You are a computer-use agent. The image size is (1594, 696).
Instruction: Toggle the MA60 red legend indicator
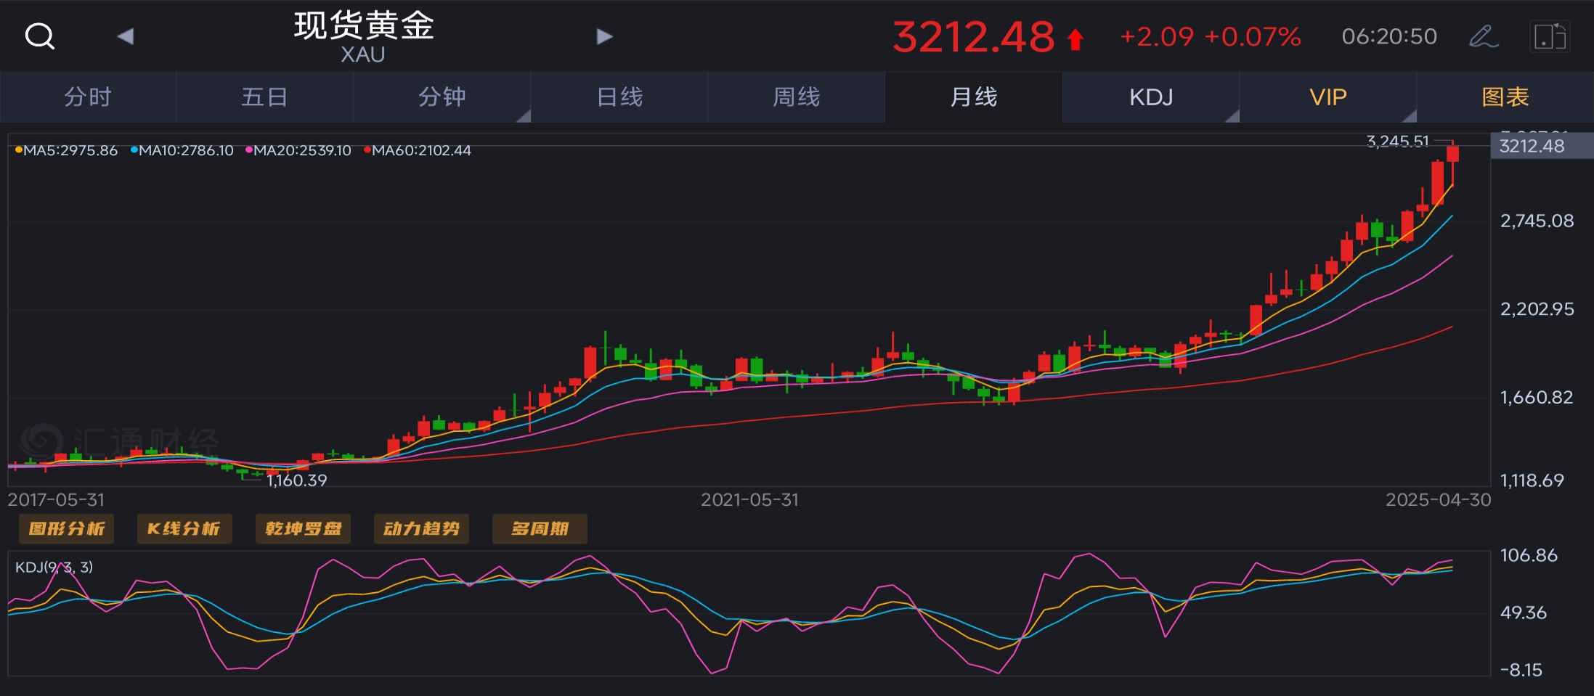pyautogui.click(x=367, y=150)
